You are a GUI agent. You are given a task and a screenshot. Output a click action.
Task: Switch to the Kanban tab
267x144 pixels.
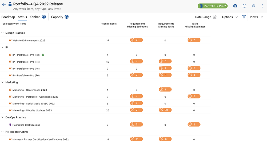(x=35, y=17)
